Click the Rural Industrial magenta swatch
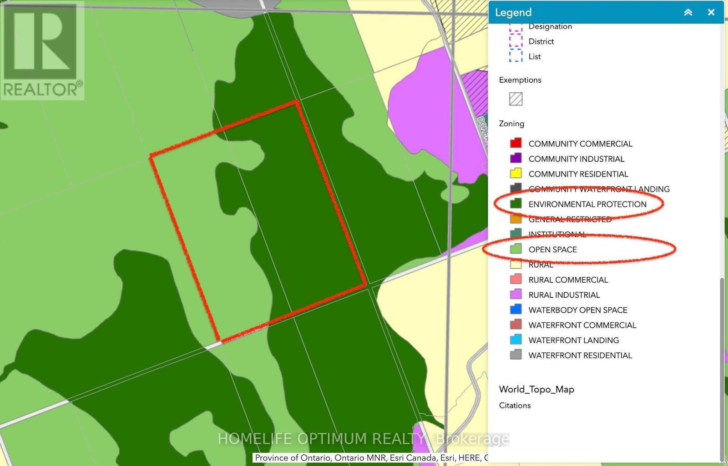 516,294
